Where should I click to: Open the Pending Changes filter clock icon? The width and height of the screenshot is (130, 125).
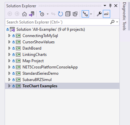(x=42, y=14)
